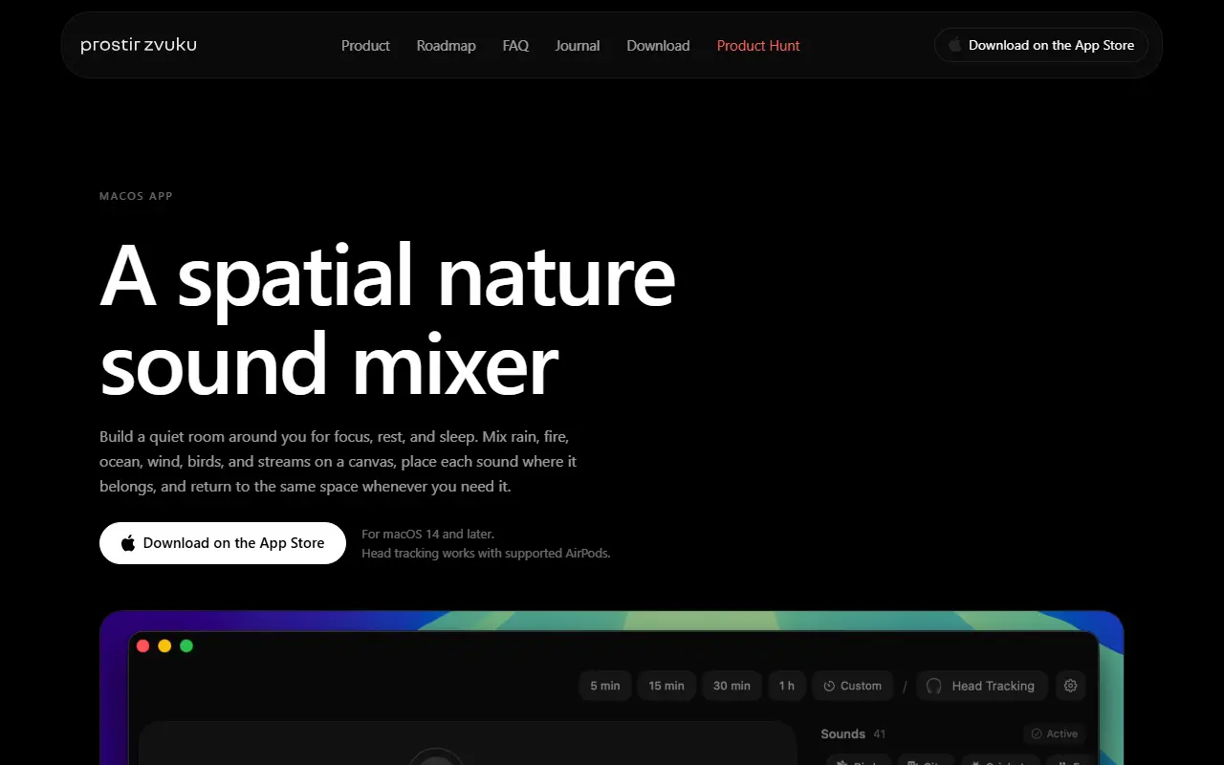
Task: Open settings via the gear icon
Action: coord(1070,686)
